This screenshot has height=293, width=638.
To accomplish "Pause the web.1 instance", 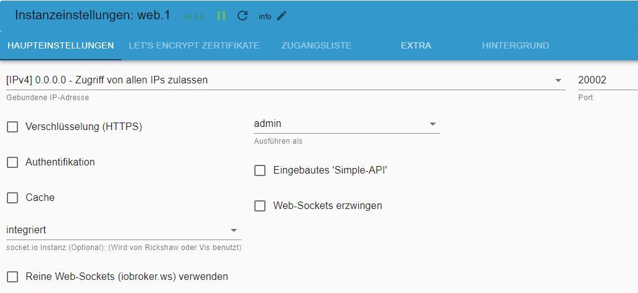I will pos(221,16).
